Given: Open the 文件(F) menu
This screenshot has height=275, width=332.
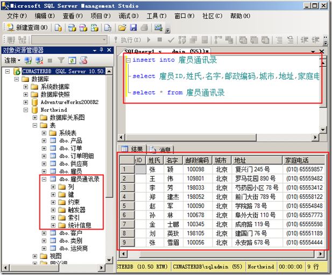Looking at the screenshot, I should 17,16.
